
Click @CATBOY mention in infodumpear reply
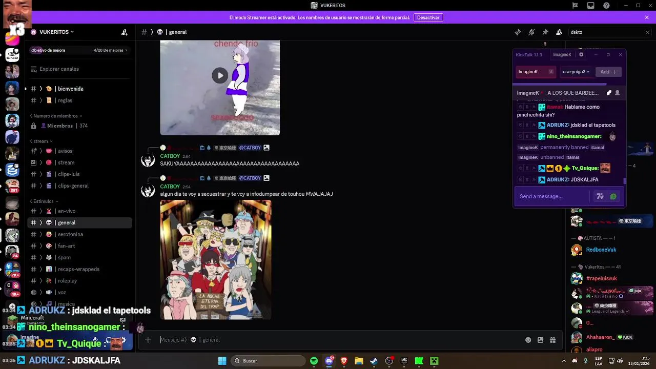tap(250, 178)
